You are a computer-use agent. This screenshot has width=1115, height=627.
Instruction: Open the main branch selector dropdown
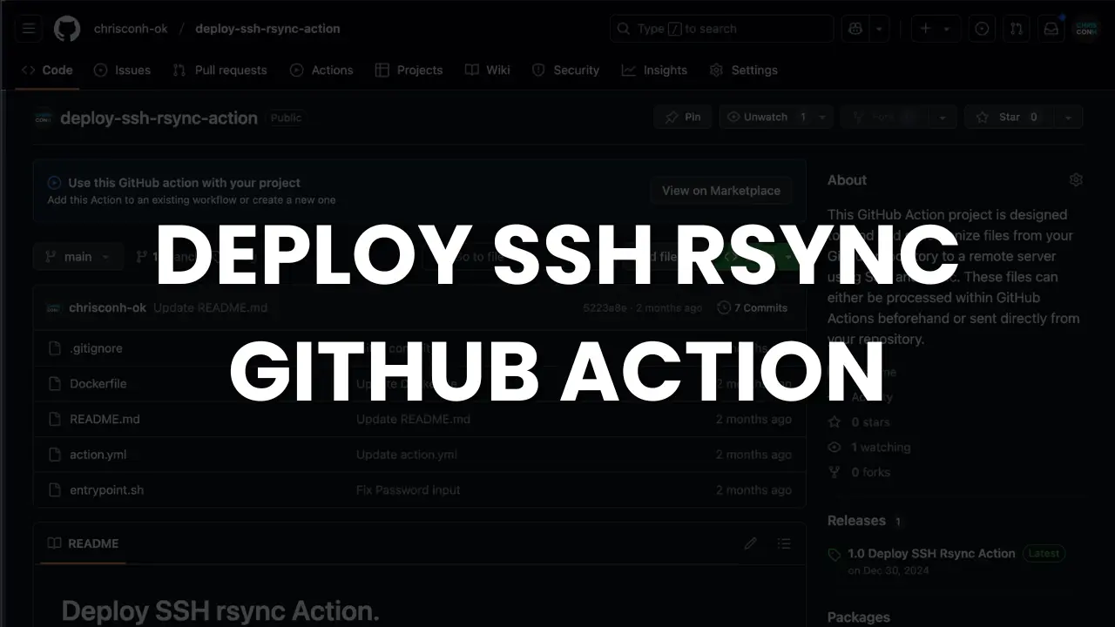point(78,256)
